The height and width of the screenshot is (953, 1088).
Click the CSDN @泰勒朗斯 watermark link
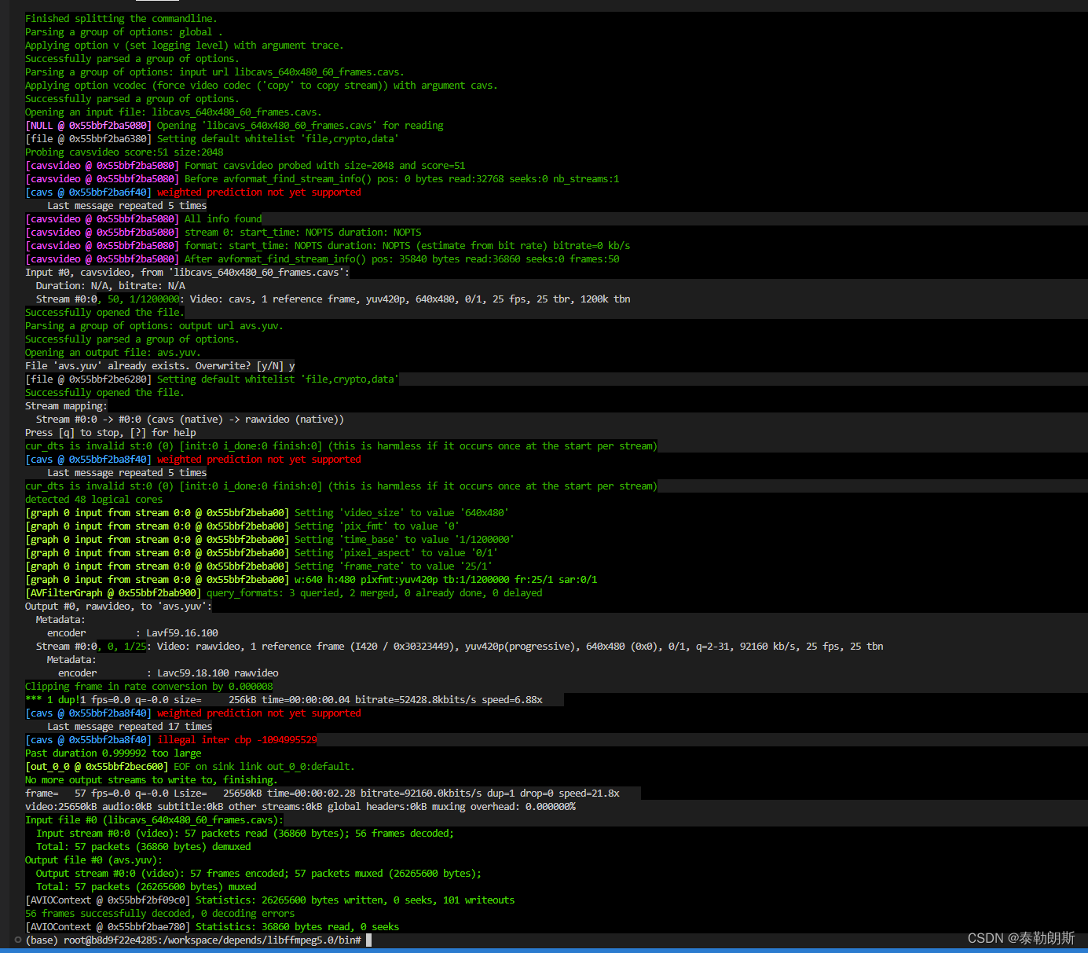click(1020, 937)
